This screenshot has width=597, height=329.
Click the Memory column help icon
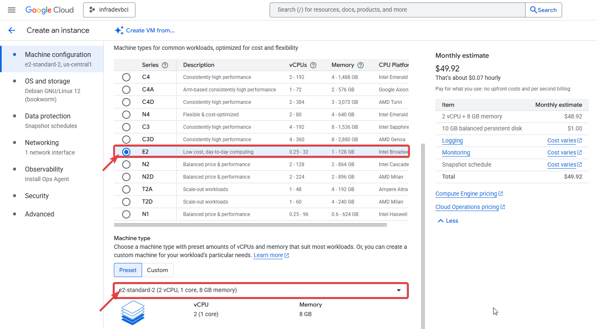[361, 65]
